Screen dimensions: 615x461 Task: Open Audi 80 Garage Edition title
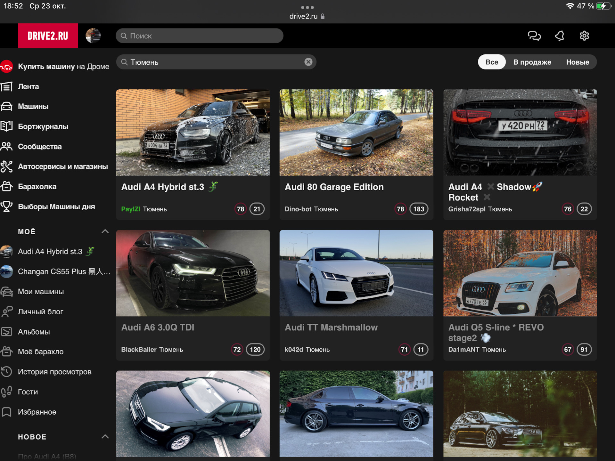pyautogui.click(x=334, y=187)
